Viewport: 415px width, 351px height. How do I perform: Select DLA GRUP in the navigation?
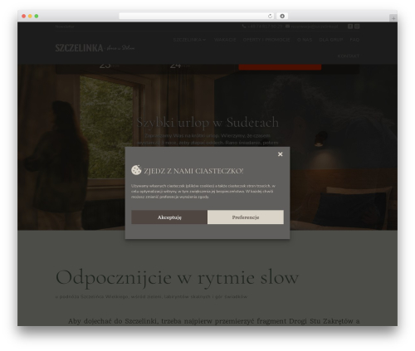331,40
